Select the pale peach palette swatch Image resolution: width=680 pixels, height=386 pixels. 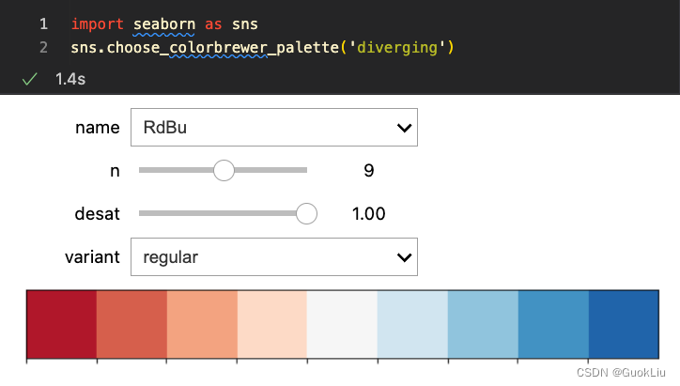click(x=272, y=324)
